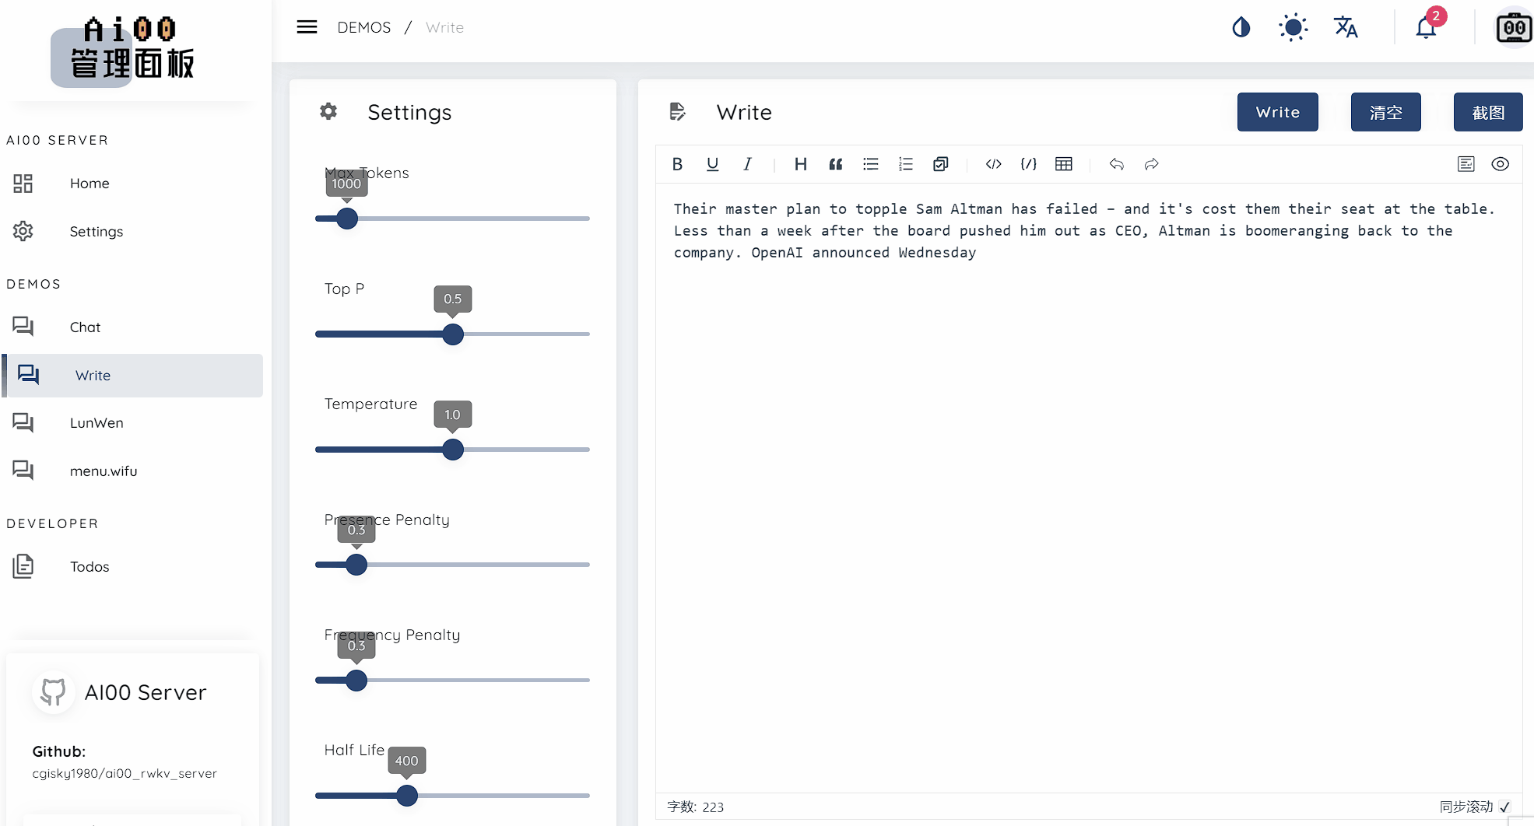This screenshot has width=1534, height=826.
Task: Redo the last edit
Action: [x=1152, y=164]
